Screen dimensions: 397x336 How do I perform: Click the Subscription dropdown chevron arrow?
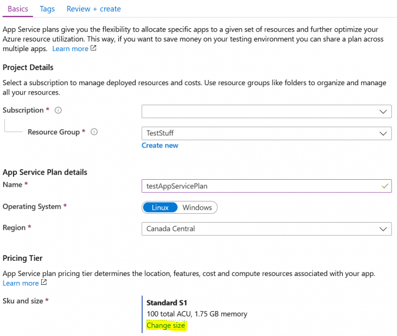(x=383, y=112)
